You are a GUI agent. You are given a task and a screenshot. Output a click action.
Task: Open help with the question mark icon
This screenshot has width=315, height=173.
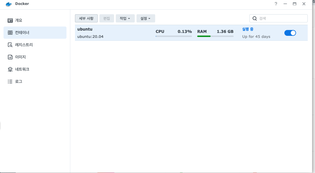click(276, 4)
